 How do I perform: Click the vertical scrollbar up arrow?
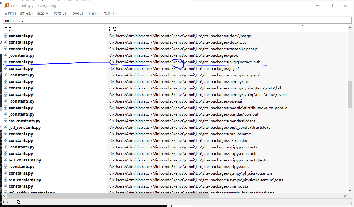tap(350, 28)
